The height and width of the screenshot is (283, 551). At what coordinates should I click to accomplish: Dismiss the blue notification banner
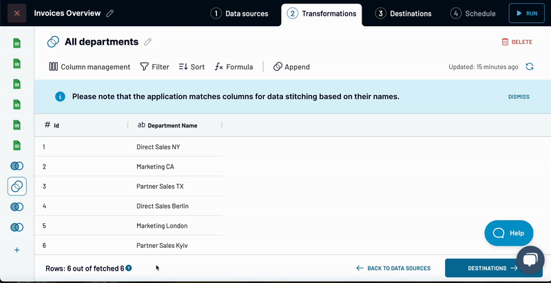coord(519,97)
